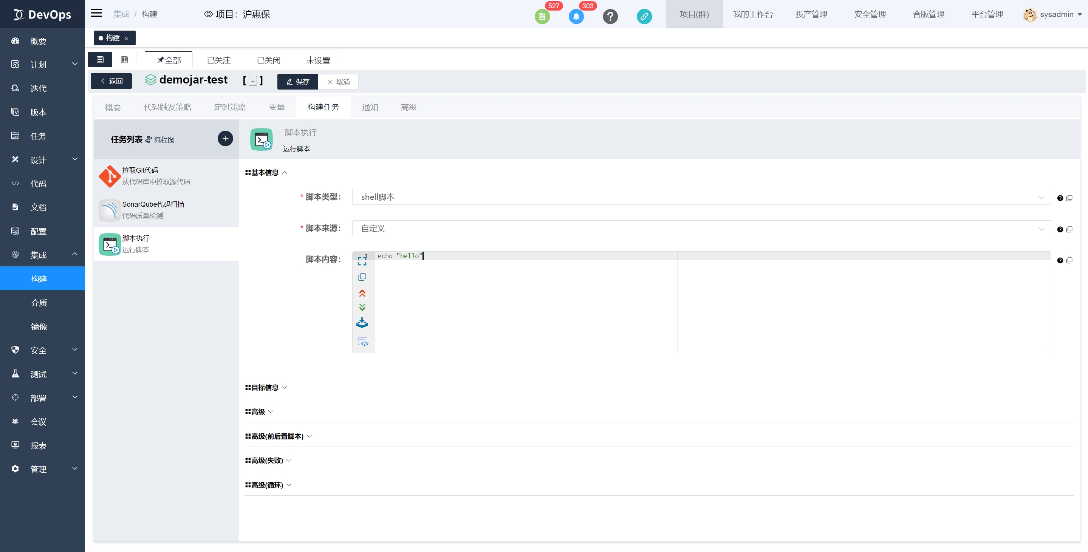1088x552 pixels.
Task: Switch to the board view layout
Action: [124, 59]
